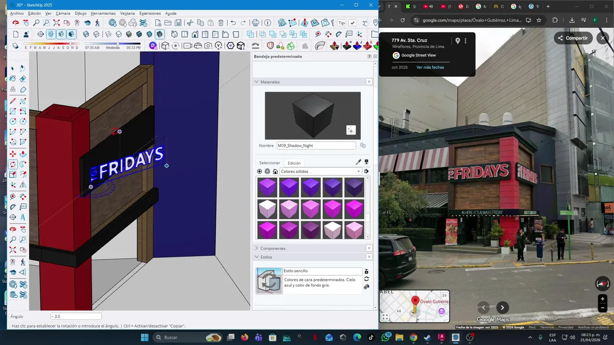This screenshot has height=345, width=614.
Task: Select the Scale tool in left toolbar
Action: point(13,174)
